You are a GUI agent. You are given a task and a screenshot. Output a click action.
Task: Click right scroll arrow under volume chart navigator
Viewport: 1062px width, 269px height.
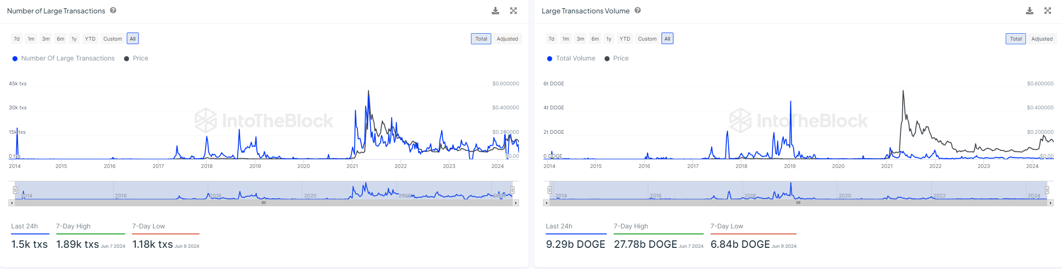[x=1050, y=203]
